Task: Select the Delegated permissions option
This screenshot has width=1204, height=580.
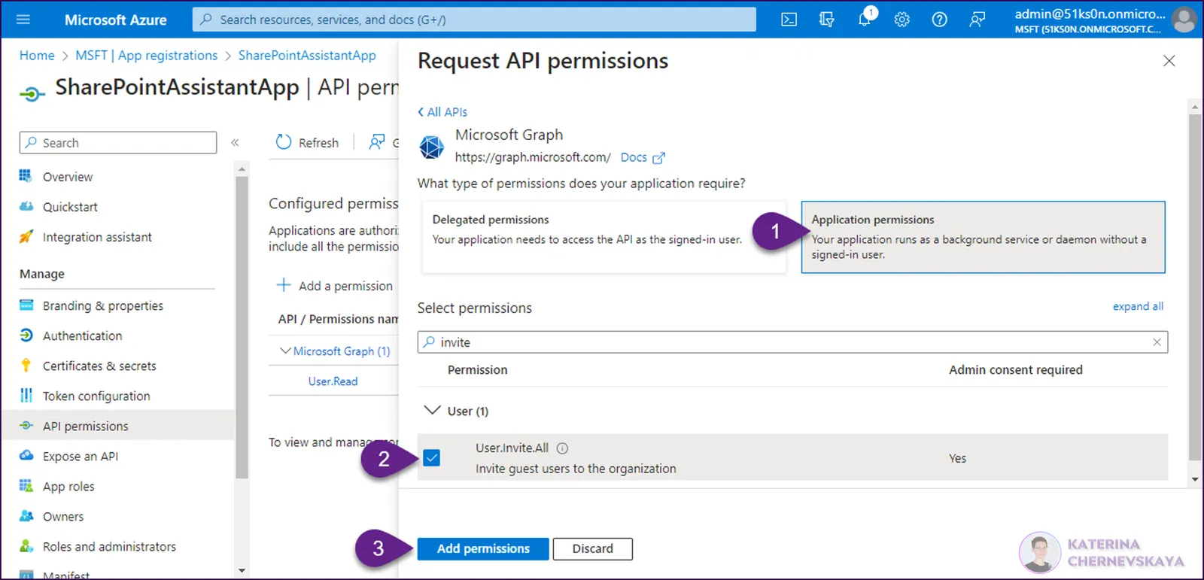Action: coord(604,237)
